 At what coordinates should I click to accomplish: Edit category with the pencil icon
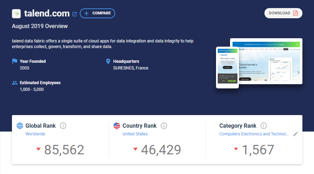coord(296,134)
